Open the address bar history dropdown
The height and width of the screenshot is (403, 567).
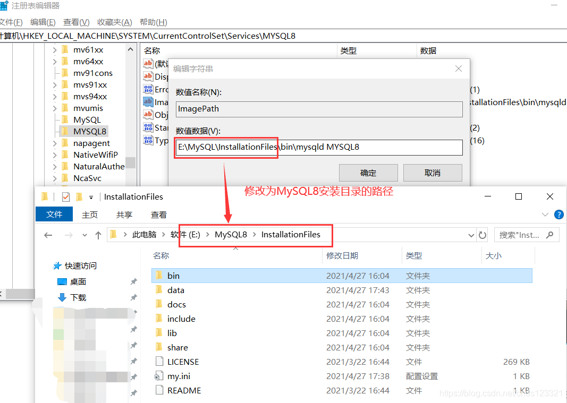(471, 235)
